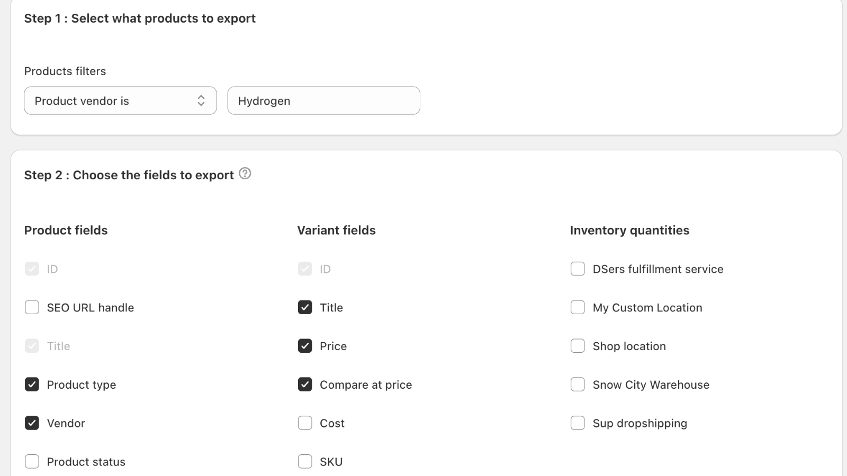Viewport: 847px width, 476px height.
Task: Enable SEO URL handle checkbox
Action: pyautogui.click(x=32, y=307)
